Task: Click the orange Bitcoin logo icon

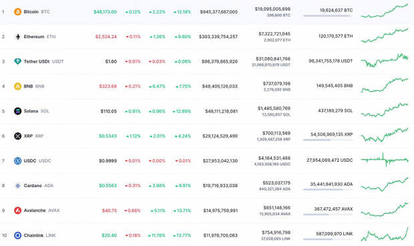Action: click(x=17, y=11)
